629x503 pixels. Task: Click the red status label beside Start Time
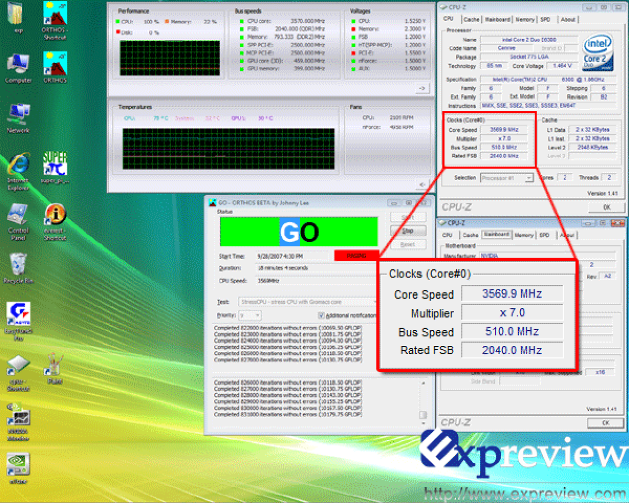[356, 255]
